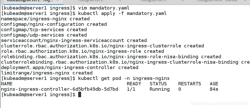The height and width of the screenshot is (108, 250).
Task: Click the 'namespace/ingress-nginx created' output line
Action: coord(45,19)
